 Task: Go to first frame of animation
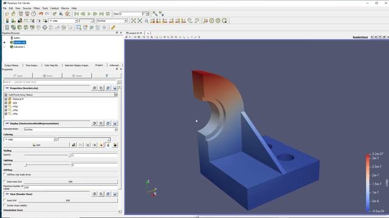(77, 14)
